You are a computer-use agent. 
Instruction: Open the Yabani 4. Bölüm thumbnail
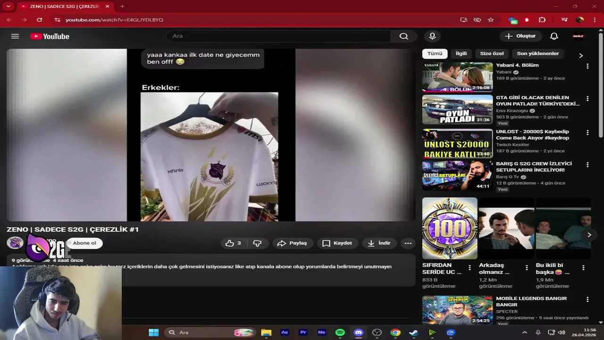[x=457, y=77]
